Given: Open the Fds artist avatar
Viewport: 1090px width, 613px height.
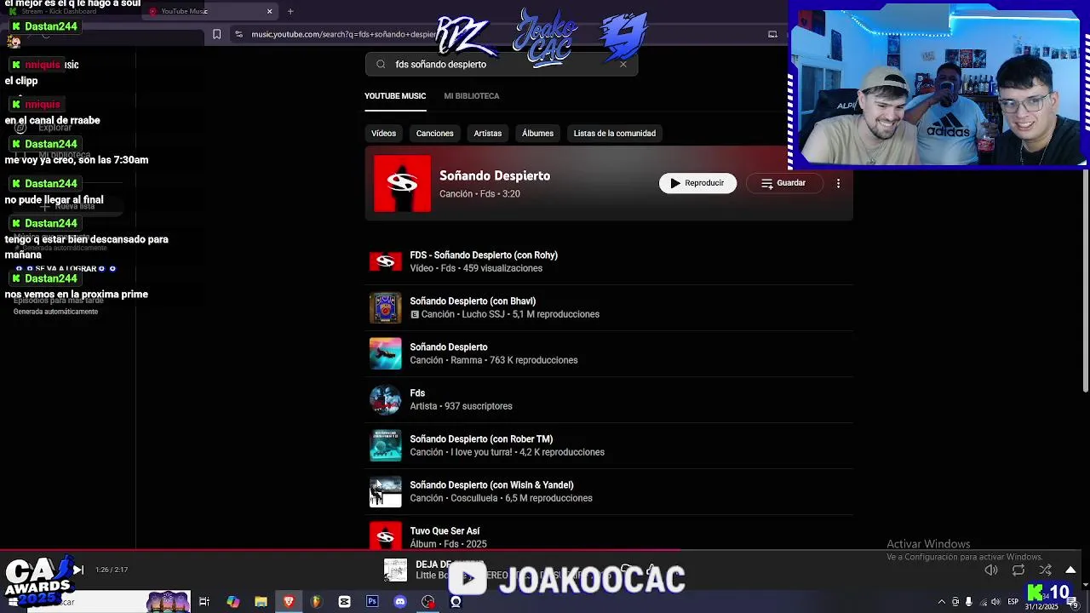Looking at the screenshot, I should click(385, 399).
